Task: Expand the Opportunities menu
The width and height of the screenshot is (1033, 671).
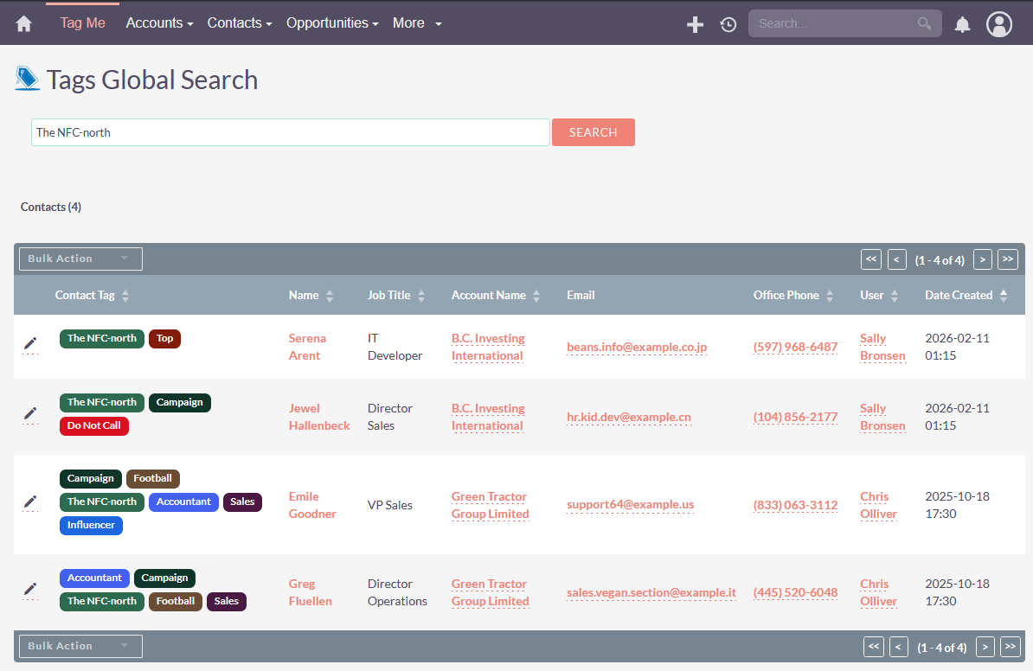Action: pyautogui.click(x=332, y=23)
